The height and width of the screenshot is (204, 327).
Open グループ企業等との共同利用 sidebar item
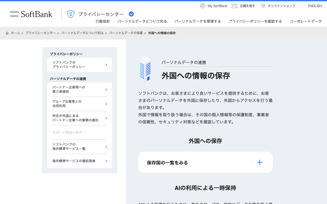80,104
